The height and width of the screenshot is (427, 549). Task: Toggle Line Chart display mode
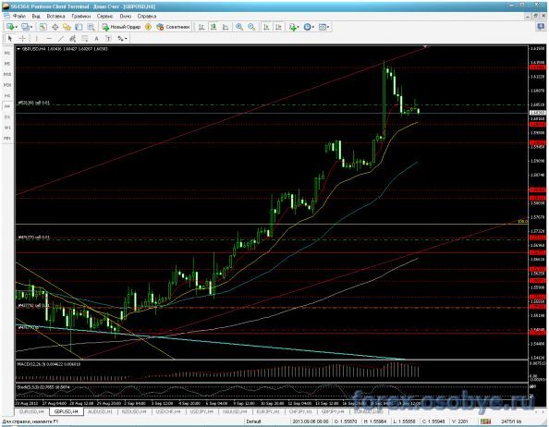226,27
